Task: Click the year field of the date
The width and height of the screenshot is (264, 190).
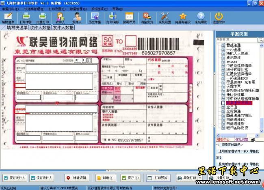Action: tap(78, 60)
